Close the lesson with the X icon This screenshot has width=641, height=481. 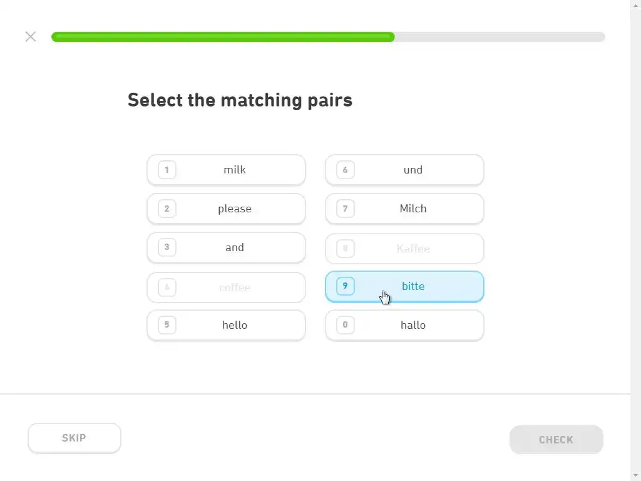(x=31, y=36)
